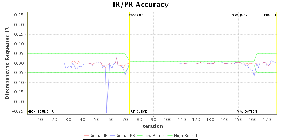Click the VALIDATION phase label
Screen dimensions: 281x140
pos(247,112)
